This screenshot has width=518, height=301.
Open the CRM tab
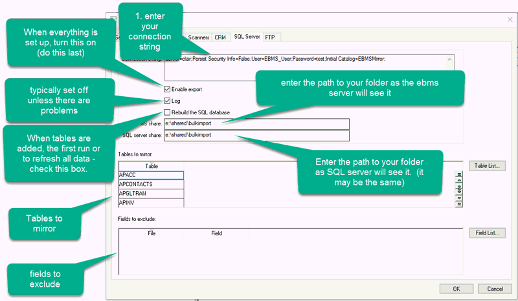click(221, 37)
